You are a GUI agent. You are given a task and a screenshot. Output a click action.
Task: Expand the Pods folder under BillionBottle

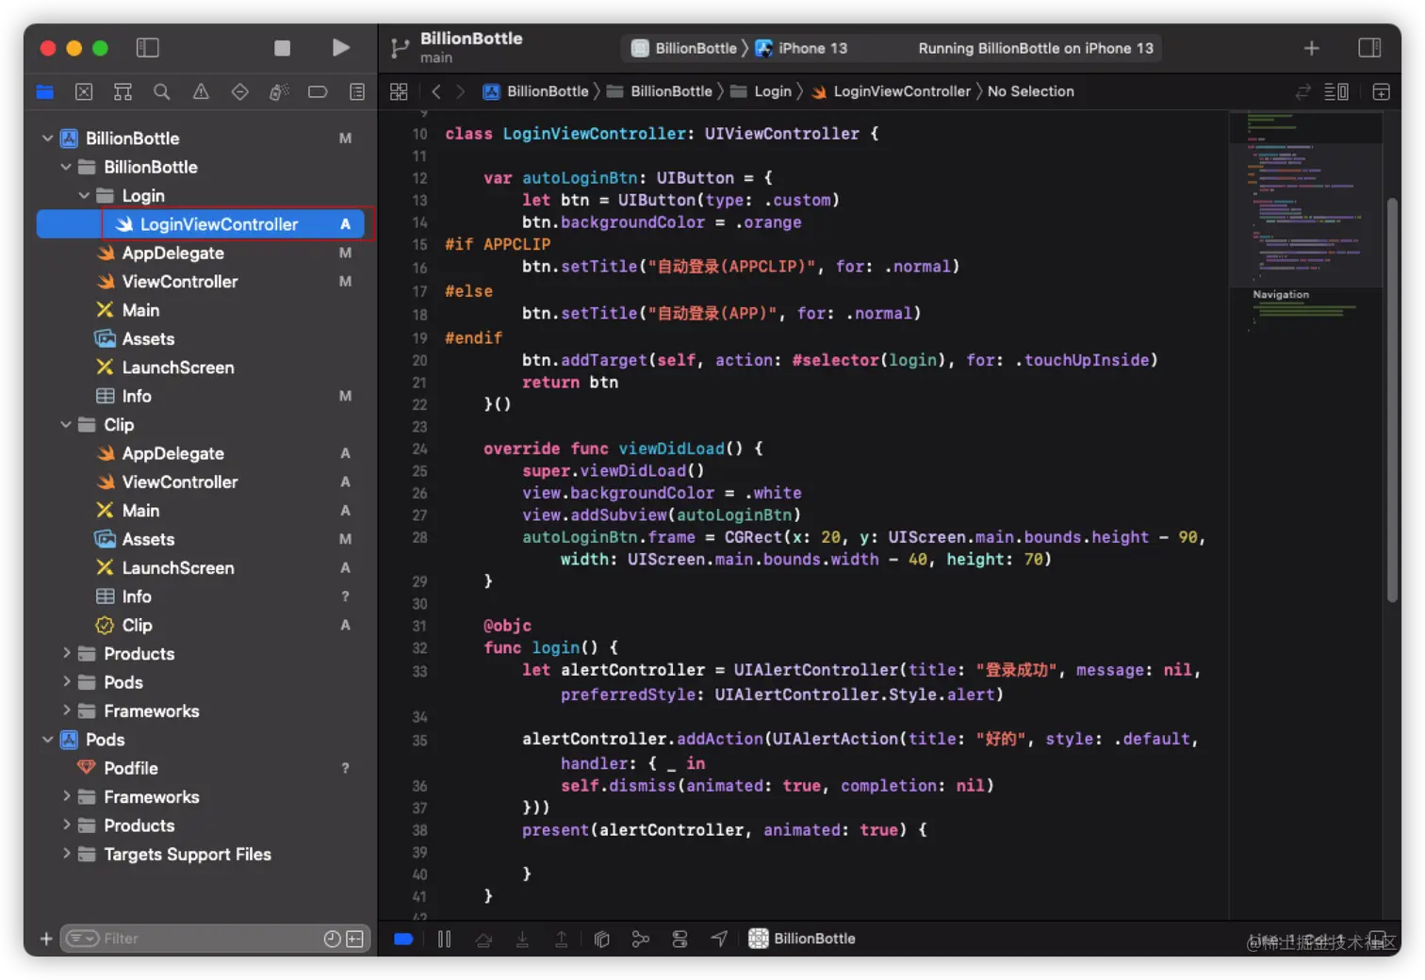pos(66,681)
